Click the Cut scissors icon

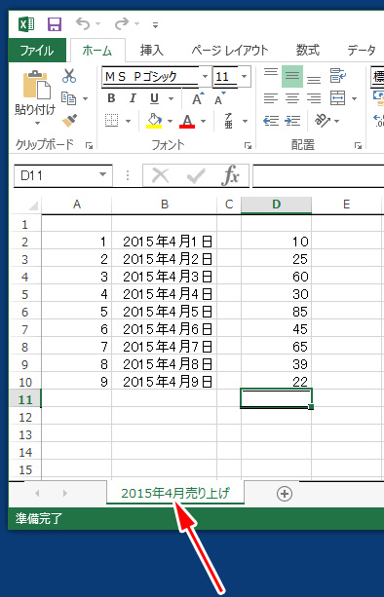[69, 76]
